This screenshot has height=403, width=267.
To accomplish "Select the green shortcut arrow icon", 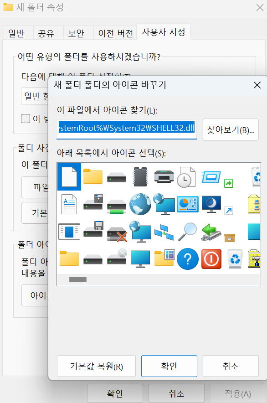I will tap(229, 183).
